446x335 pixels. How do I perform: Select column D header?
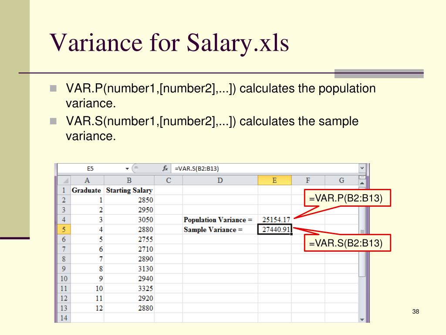point(220,180)
